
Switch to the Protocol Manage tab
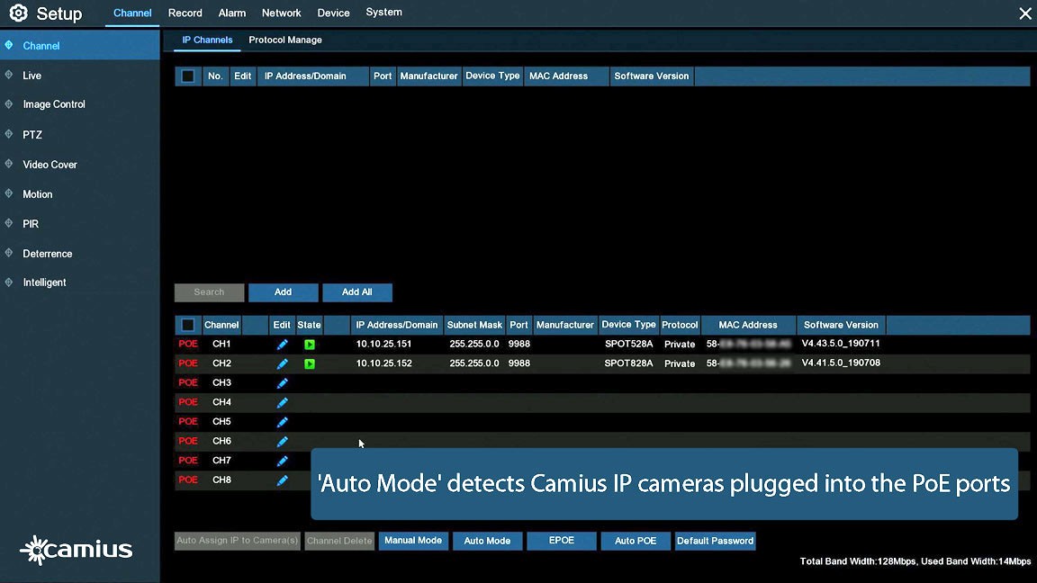284,40
